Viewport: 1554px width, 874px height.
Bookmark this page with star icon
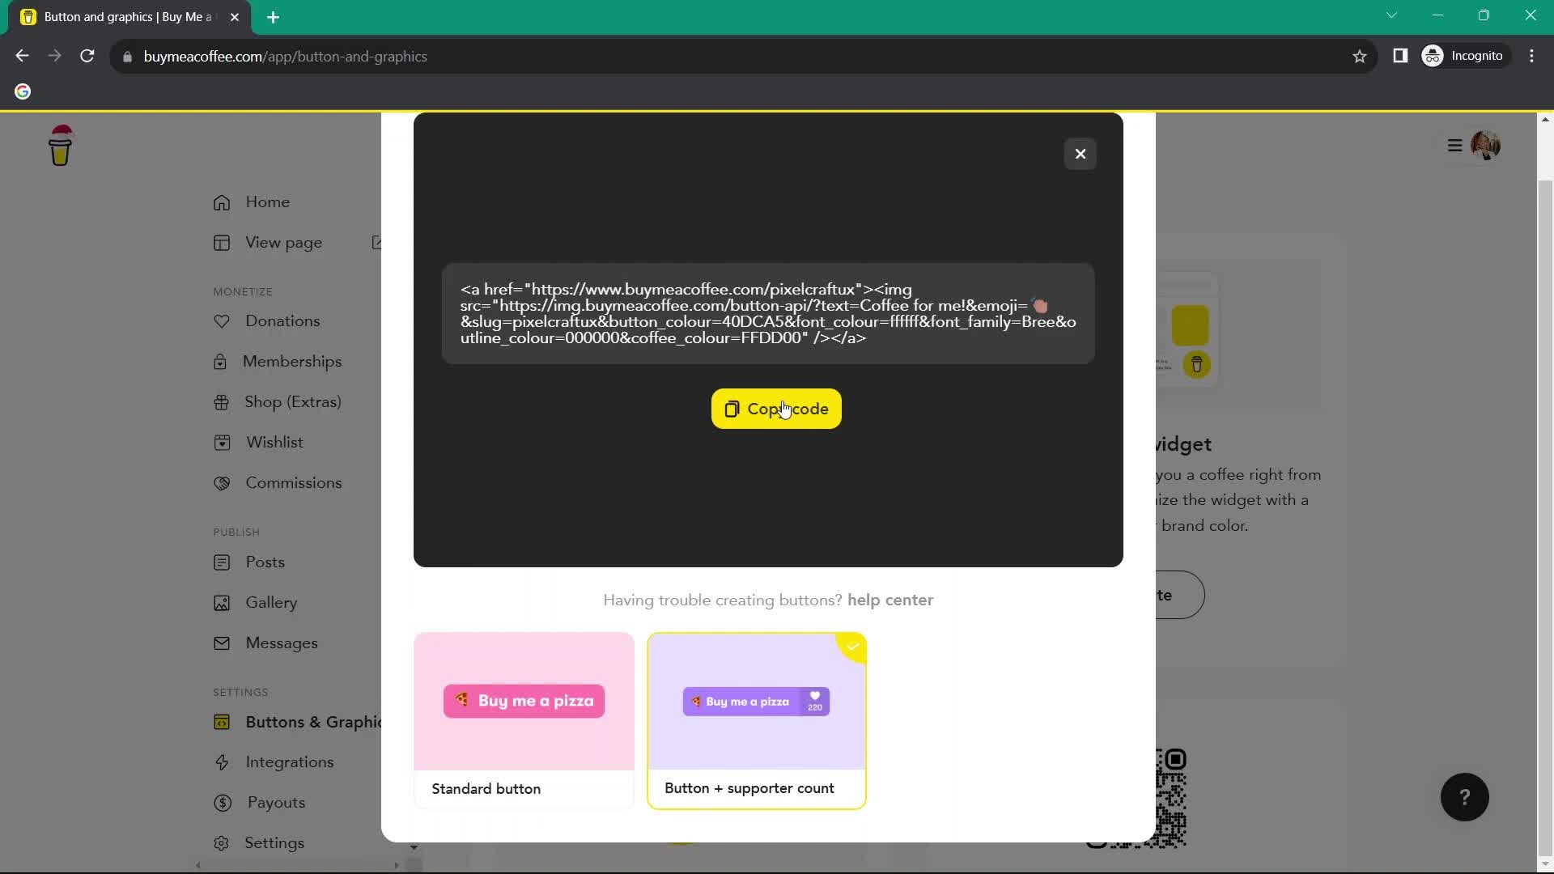click(1359, 57)
